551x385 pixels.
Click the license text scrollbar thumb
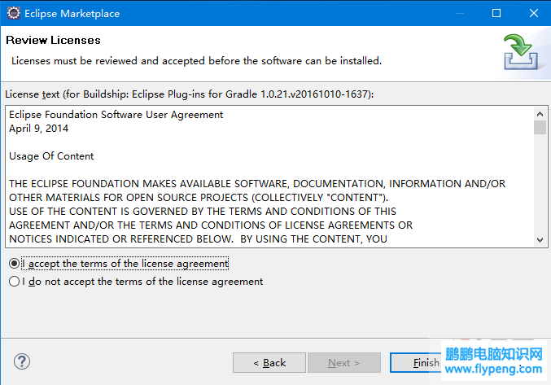click(540, 128)
